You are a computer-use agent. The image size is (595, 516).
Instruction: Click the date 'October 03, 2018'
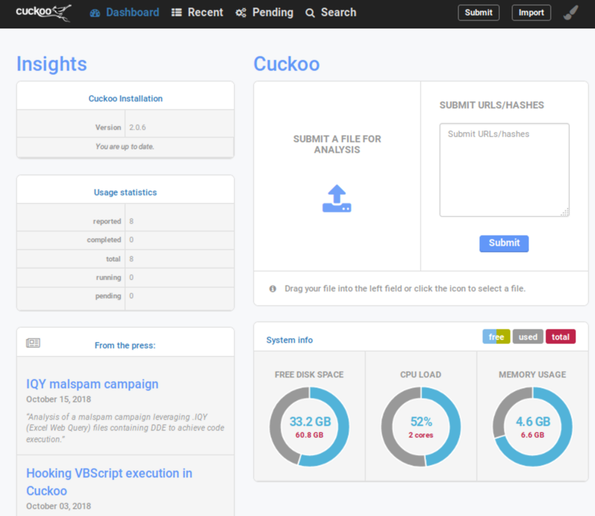(59, 506)
